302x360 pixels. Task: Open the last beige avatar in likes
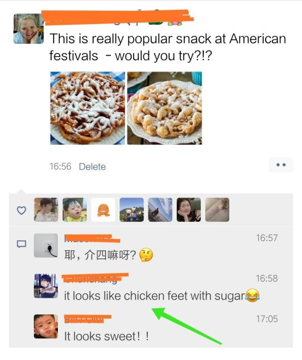pyautogui.click(x=217, y=210)
